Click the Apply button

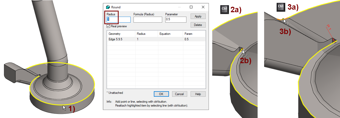(198, 16)
